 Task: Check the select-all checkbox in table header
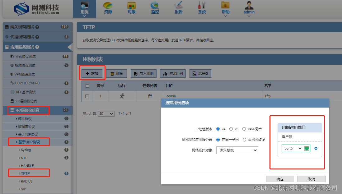pos(87,86)
